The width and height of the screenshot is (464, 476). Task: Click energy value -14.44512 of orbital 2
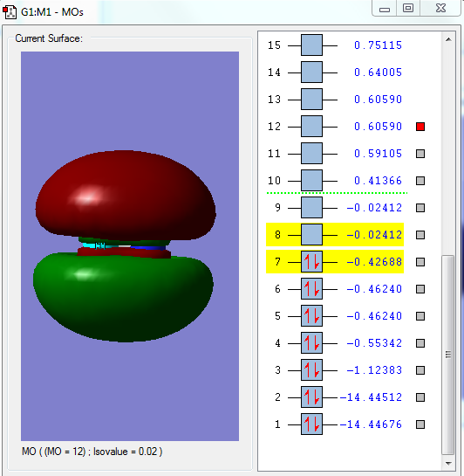371,397
